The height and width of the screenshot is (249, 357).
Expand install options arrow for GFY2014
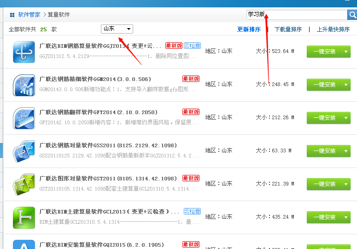point(346,118)
